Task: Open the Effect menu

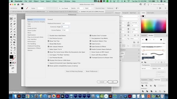Action: [x=54, y=1]
